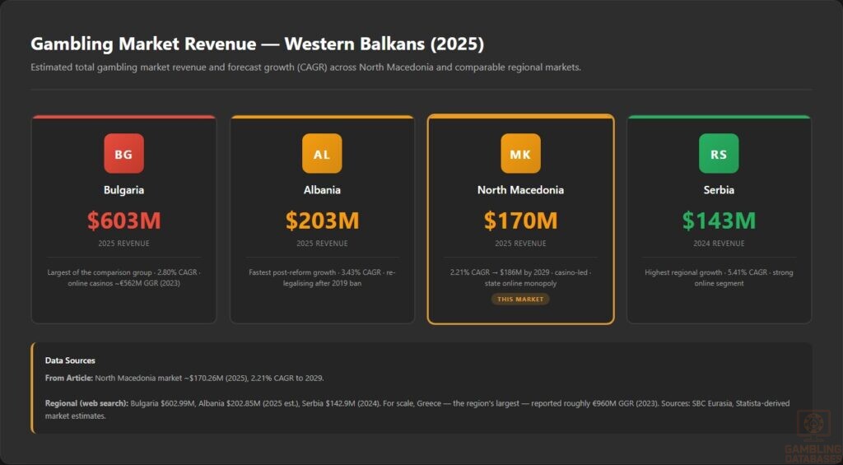
Task: Click Serbia's 'Highest regional growth' description
Action: (719, 278)
